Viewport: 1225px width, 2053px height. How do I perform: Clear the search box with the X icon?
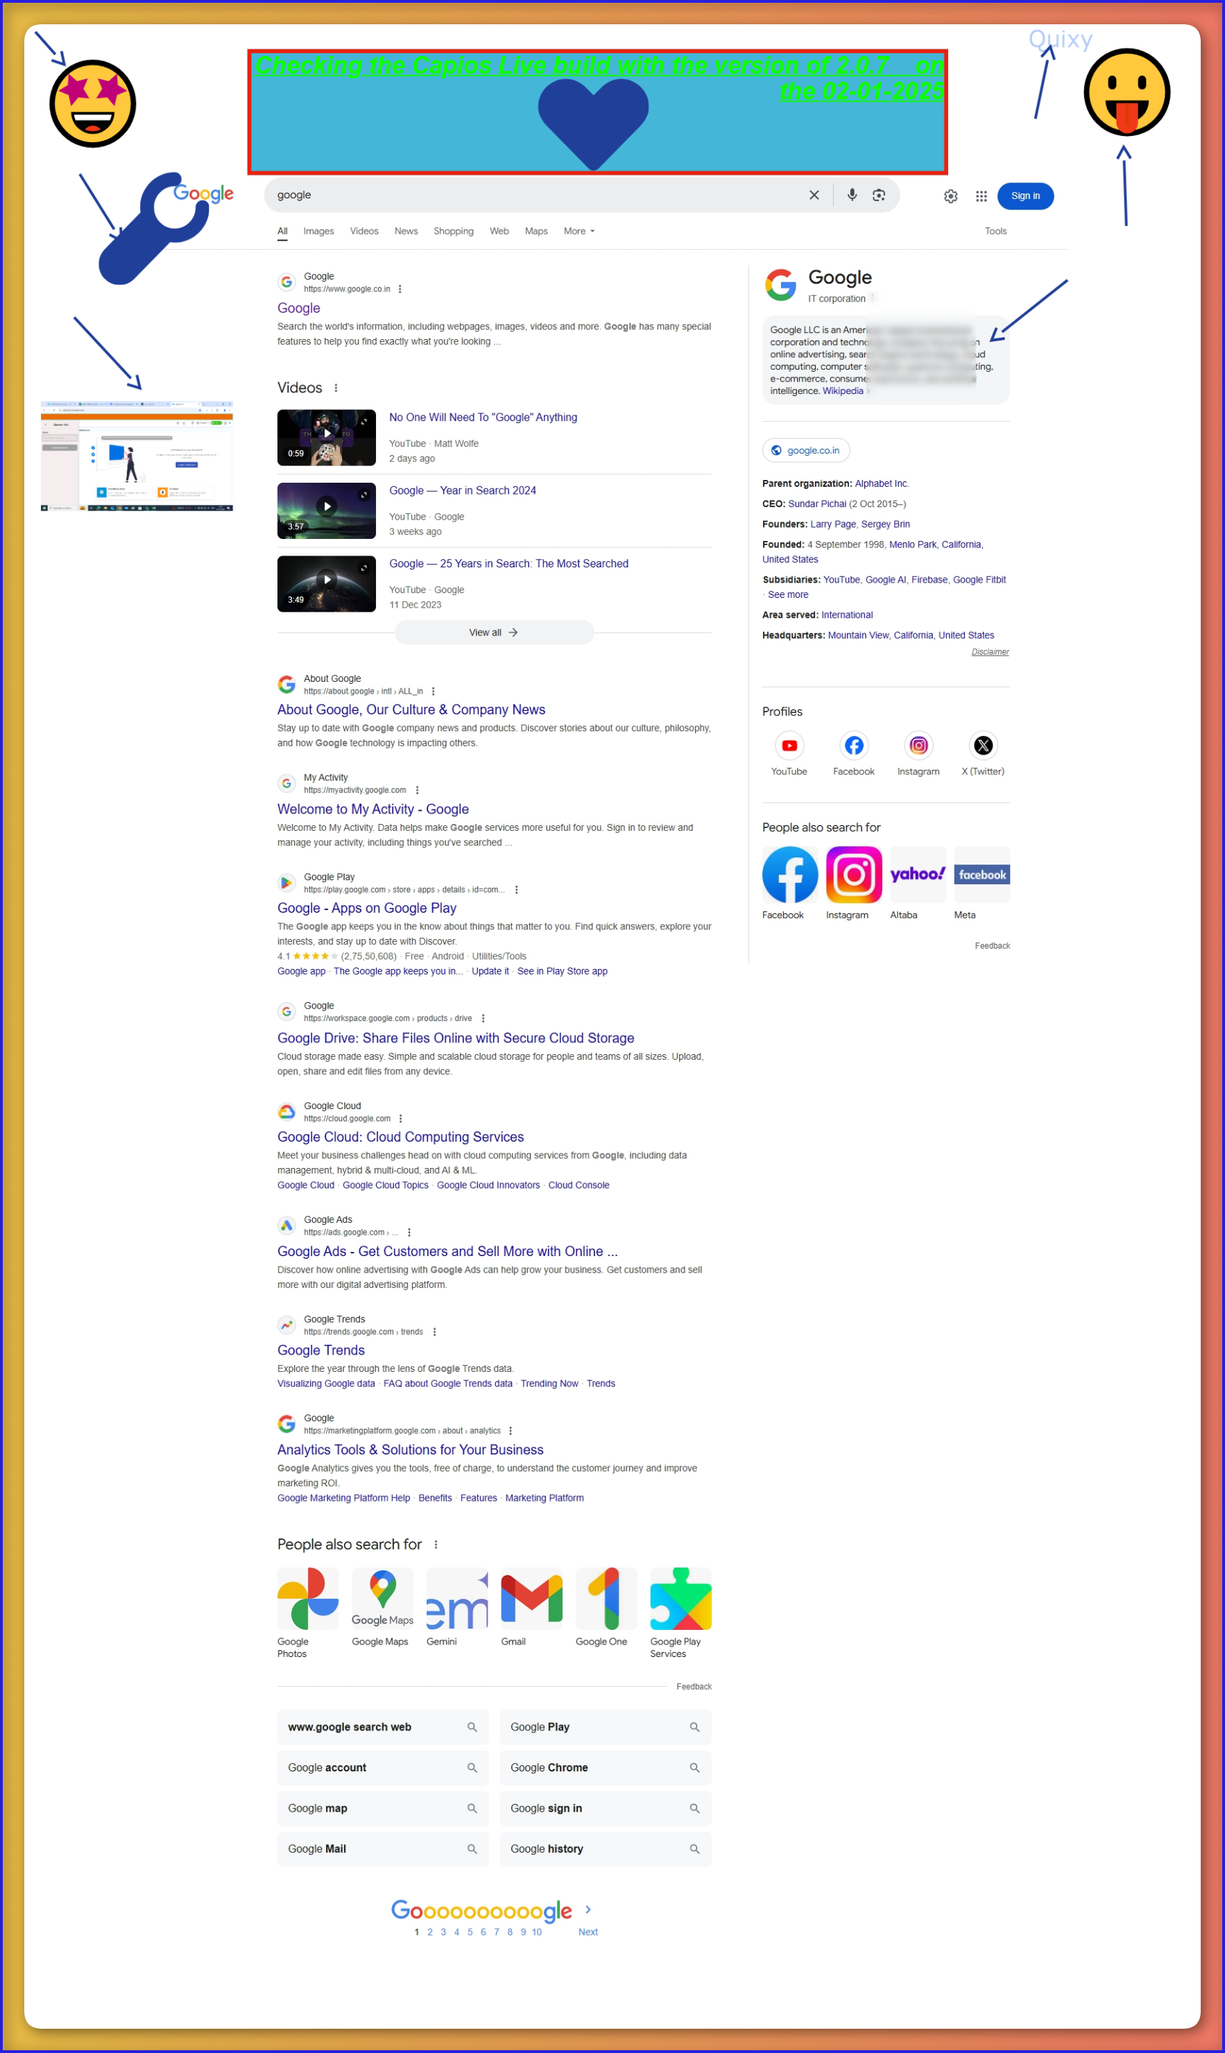pos(814,195)
